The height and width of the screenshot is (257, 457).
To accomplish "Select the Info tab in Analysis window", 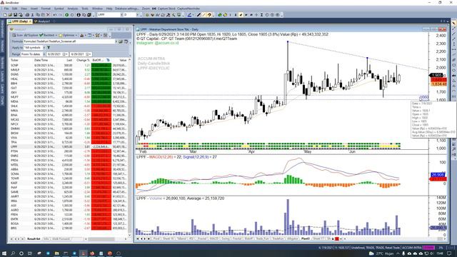I will (46, 239).
